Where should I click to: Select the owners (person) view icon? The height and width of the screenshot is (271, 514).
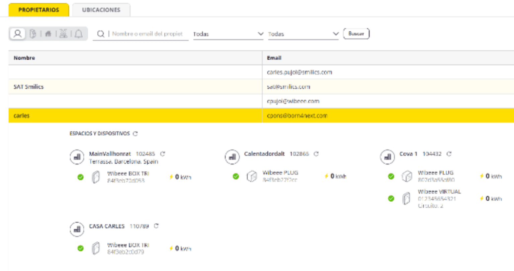[x=18, y=34]
